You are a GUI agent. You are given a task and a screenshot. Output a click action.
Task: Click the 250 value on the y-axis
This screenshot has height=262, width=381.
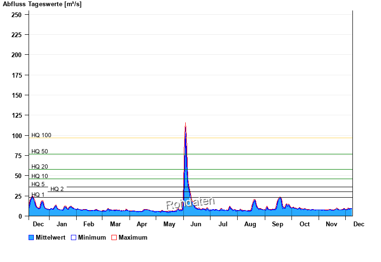(x=17, y=15)
